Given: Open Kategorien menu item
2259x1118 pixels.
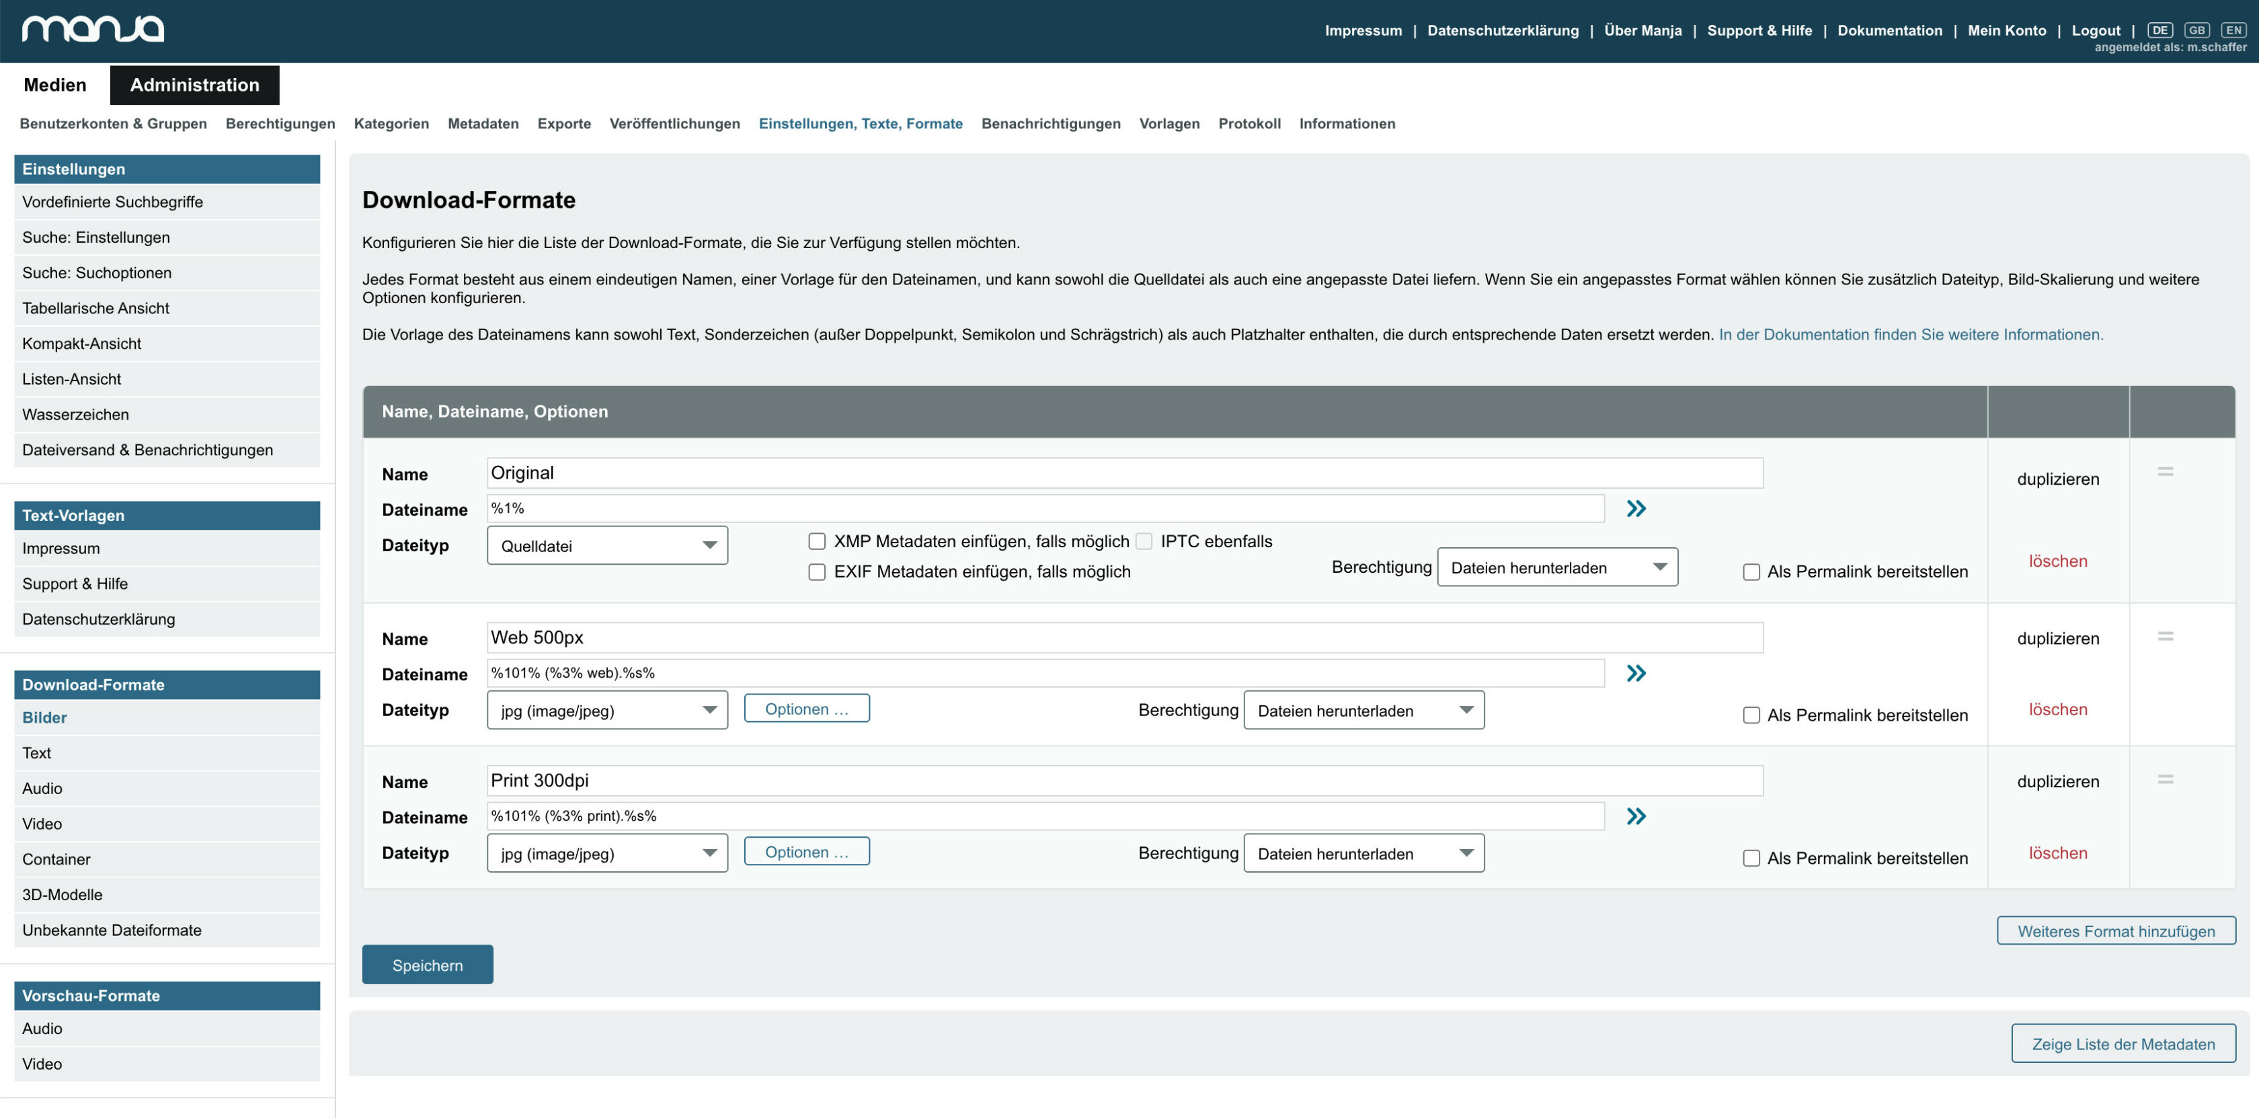Looking at the screenshot, I should pyautogui.click(x=391, y=124).
